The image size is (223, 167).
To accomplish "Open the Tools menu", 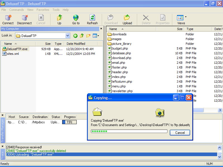I will pos(56,10).
